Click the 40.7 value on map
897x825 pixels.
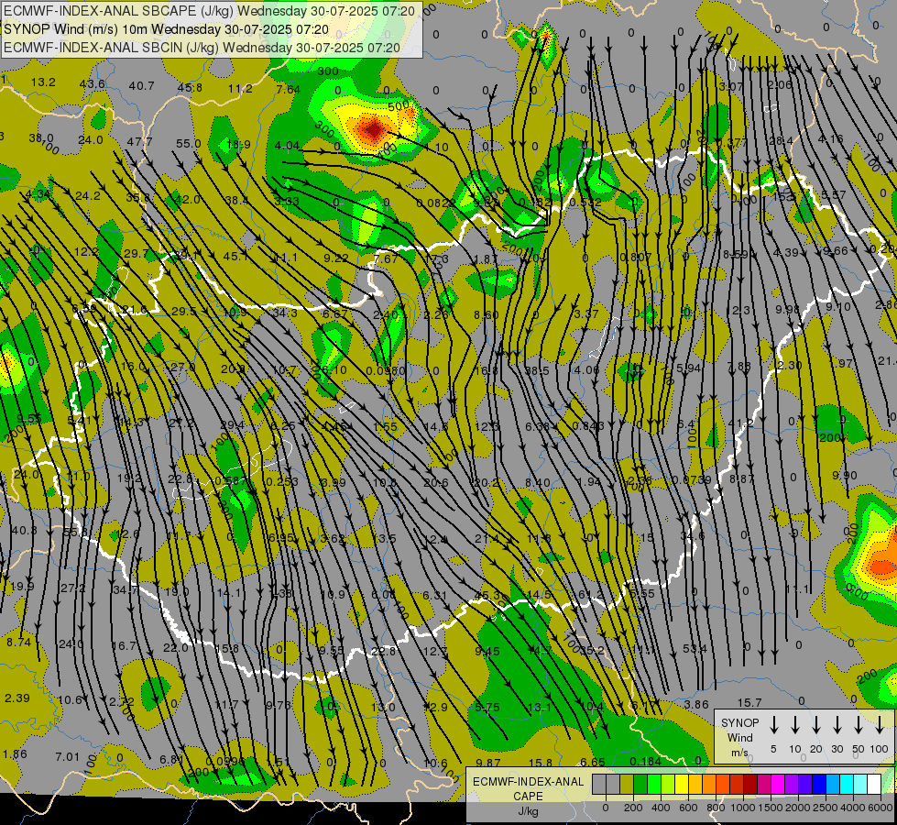click(x=141, y=85)
